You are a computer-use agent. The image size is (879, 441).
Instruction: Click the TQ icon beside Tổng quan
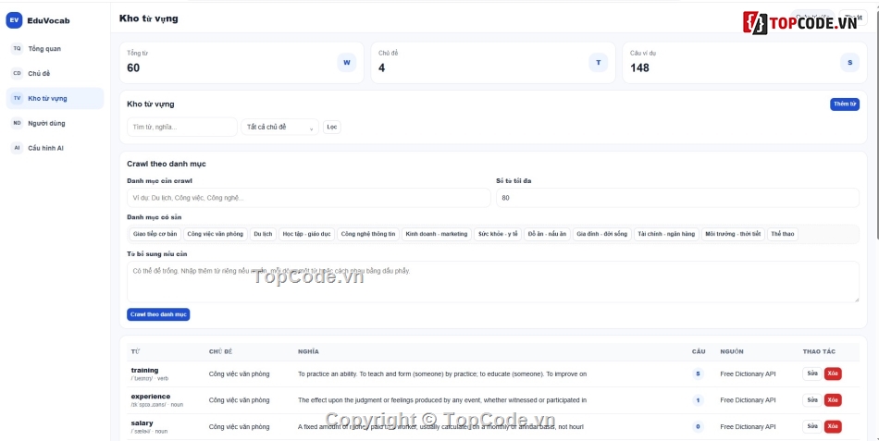17,49
